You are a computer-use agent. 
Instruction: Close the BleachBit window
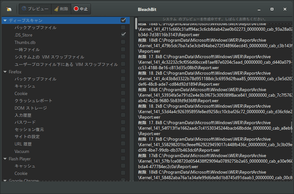(x=285, y=9)
